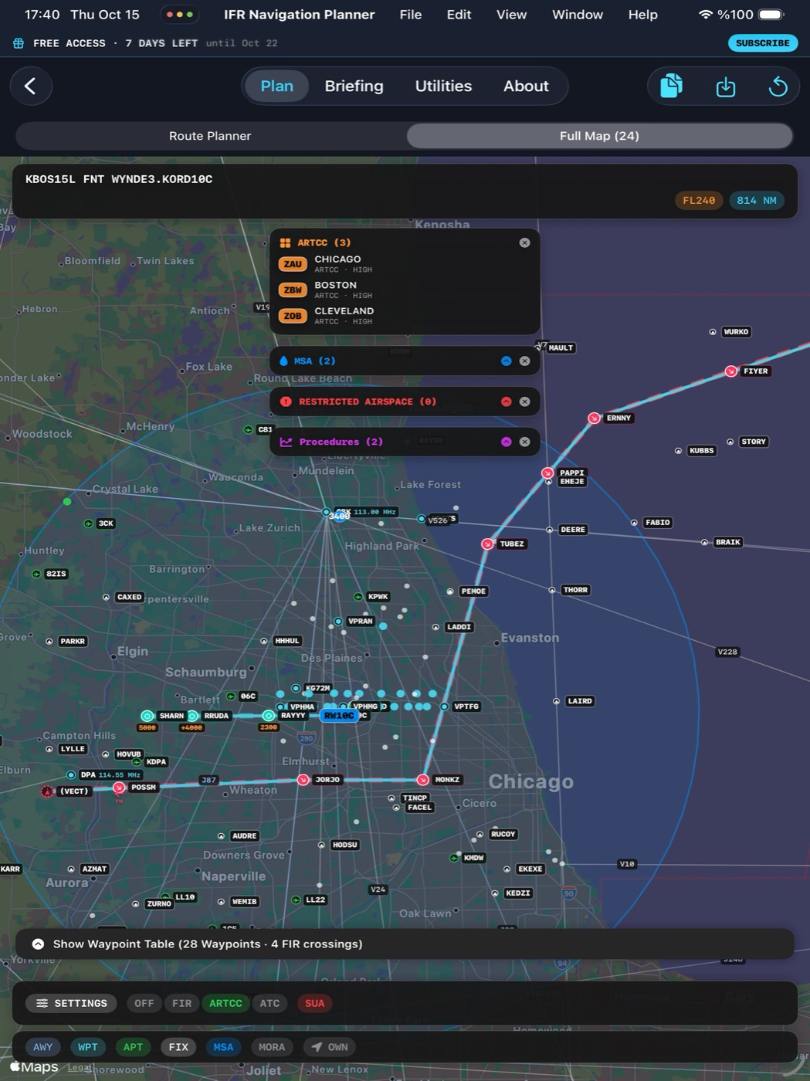Open the SETTINGS button
The width and height of the screenshot is (810, 1081).
[72, 1003]
